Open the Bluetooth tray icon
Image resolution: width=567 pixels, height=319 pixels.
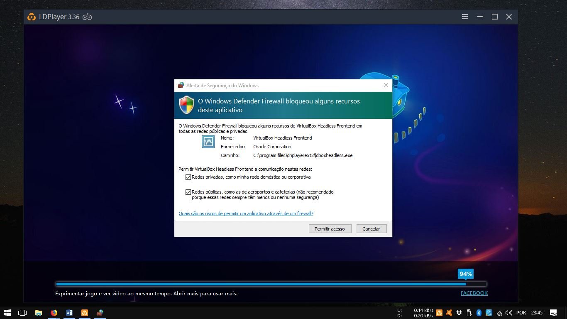479,312
